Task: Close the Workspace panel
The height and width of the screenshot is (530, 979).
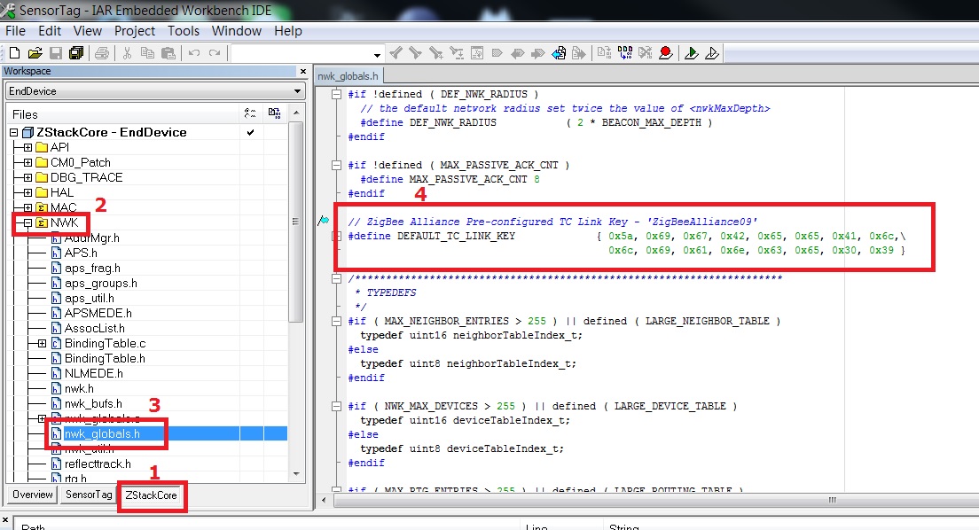Action: pyautogui.click(x=302, y=71)
